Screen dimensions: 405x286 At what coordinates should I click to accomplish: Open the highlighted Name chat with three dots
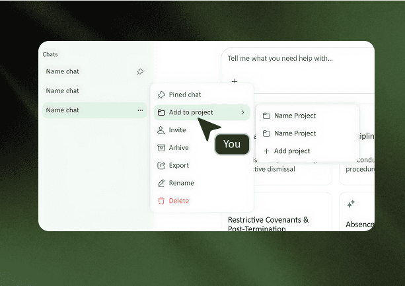pos(94,110)
